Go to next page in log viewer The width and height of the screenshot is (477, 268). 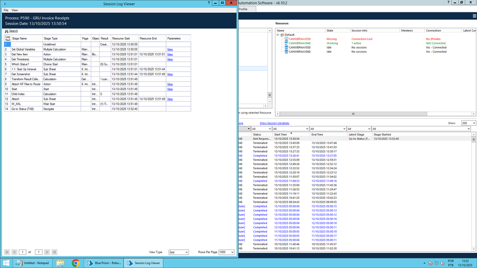(x=47, y=252)
